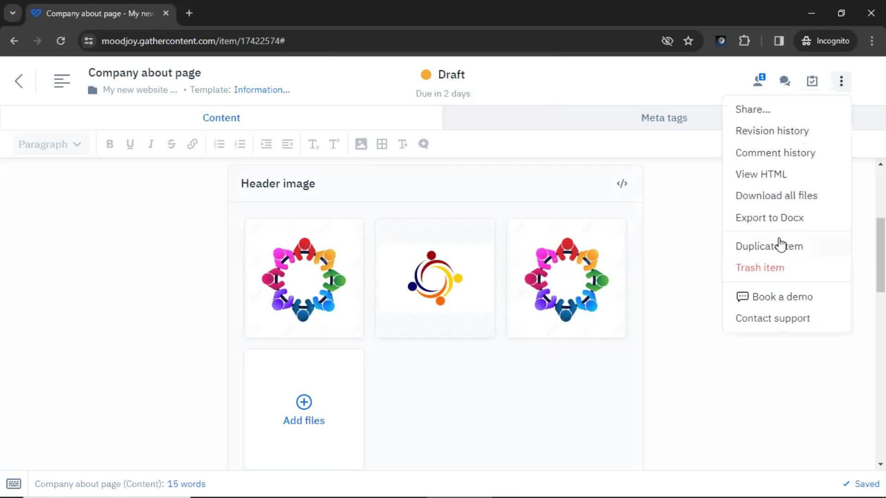Click the middle header image thumbnail

click(x=435, y=279)
